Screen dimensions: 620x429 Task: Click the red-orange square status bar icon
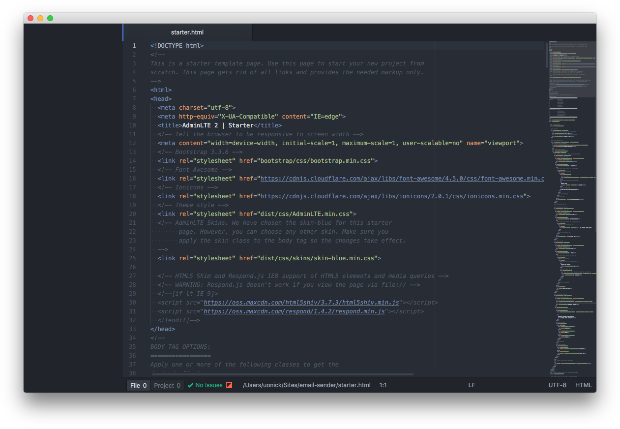229,385
